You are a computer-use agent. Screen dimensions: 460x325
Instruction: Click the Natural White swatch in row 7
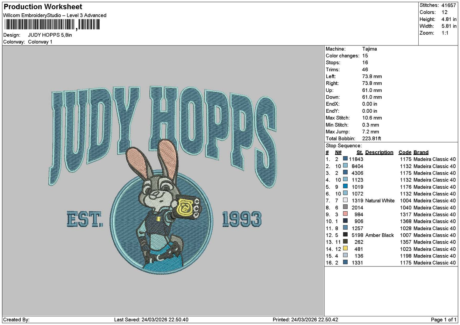[345, 200]
